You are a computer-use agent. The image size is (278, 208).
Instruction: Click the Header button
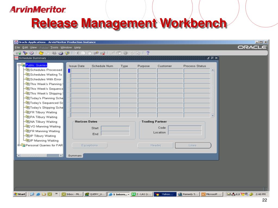coord(156,145)
